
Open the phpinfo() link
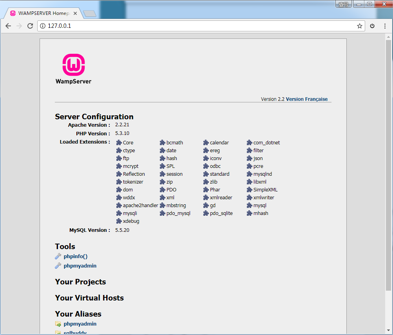[x=75, y=257]
